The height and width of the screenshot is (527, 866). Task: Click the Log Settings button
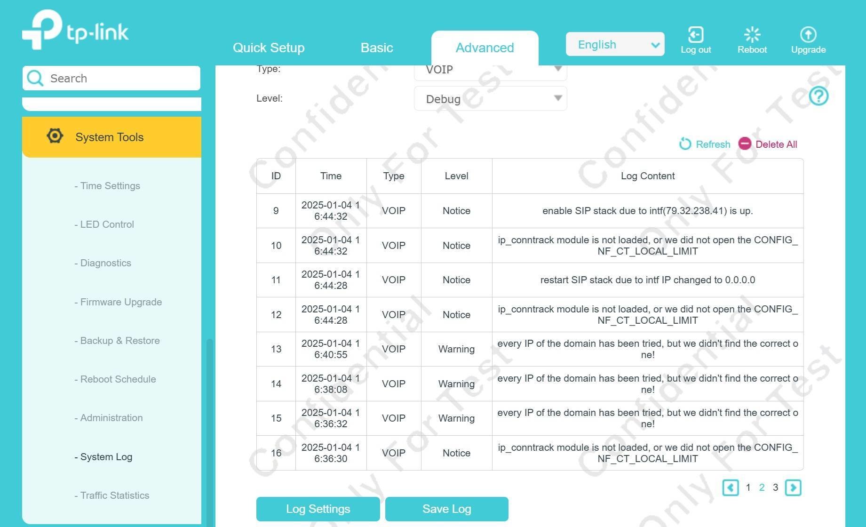click(318, 509)
